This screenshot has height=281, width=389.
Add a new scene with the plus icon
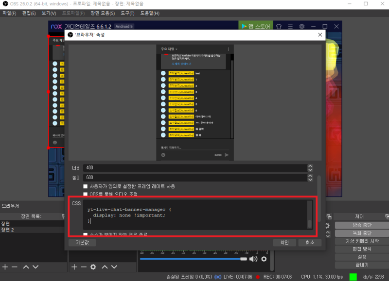tap(5, 266)
